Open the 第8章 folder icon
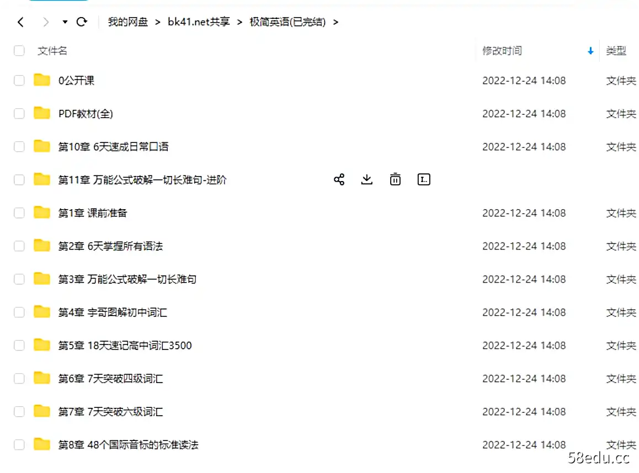 [x=41, y=444]
